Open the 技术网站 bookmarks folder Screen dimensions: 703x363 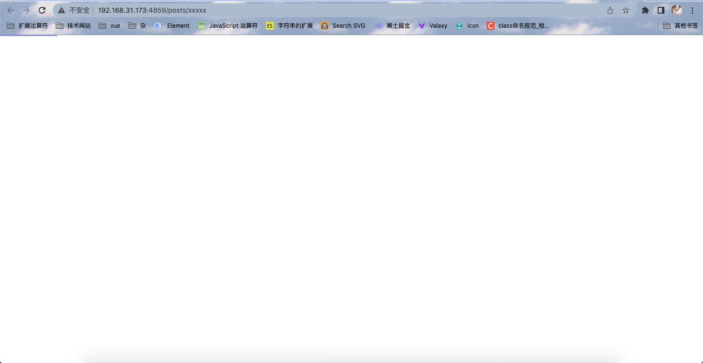[73, 25]
